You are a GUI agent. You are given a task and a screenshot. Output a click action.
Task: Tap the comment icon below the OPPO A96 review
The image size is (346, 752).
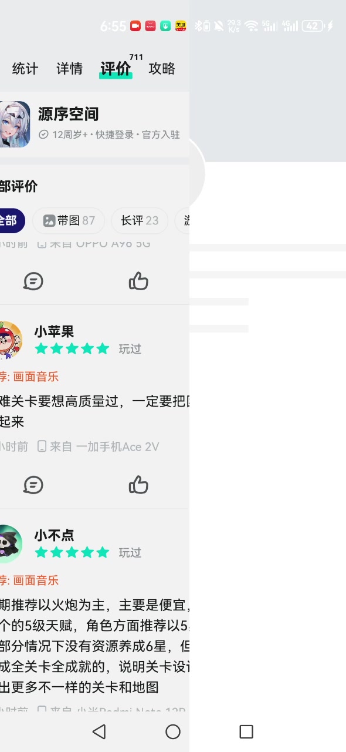point(33,281)
